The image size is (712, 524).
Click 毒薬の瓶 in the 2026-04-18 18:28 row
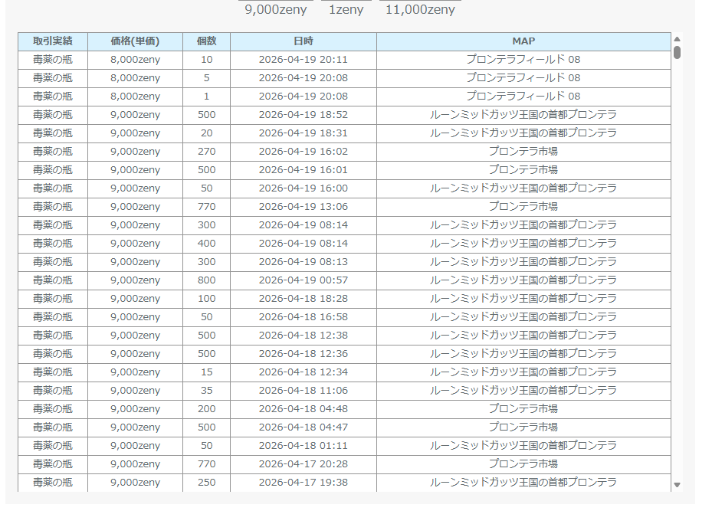53,299
